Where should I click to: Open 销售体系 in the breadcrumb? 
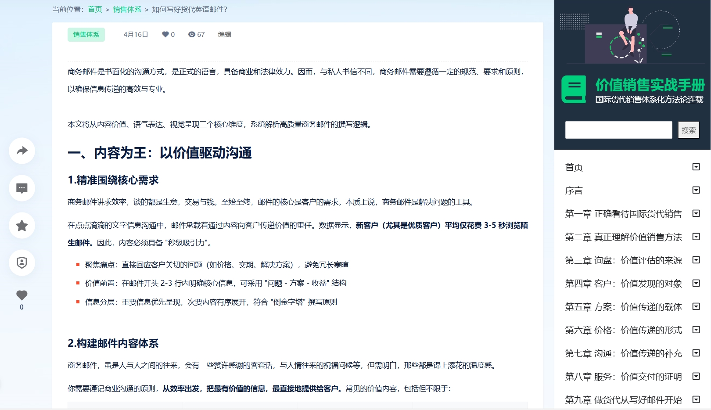point(126,9)
